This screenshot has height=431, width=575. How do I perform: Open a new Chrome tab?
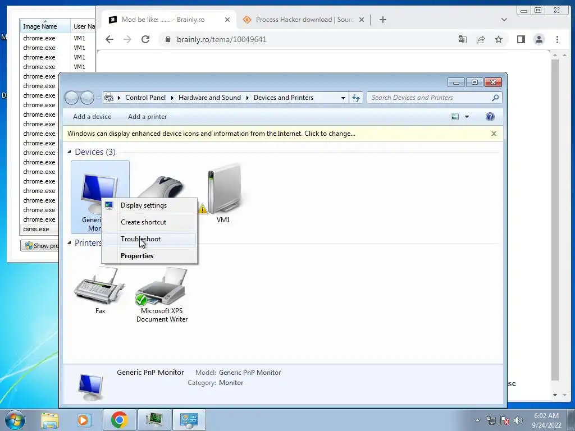click(x=383, y=20)
